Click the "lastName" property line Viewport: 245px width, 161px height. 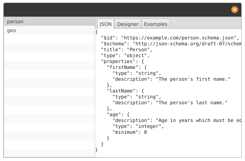coord(125,91)
